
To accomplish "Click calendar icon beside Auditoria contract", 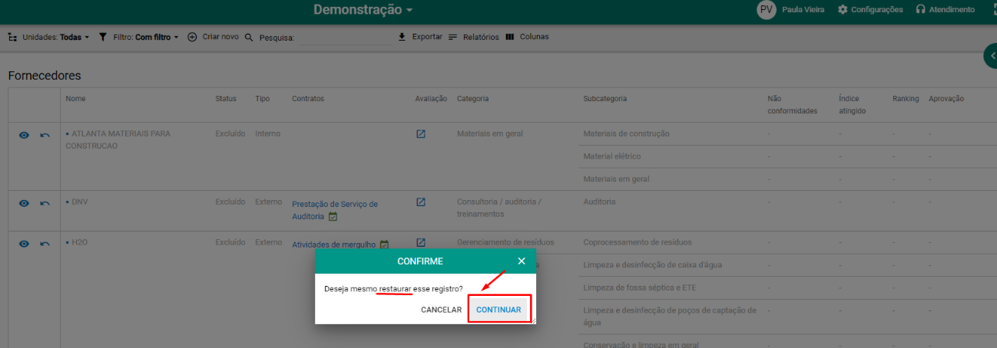I will tap(333, 217).
